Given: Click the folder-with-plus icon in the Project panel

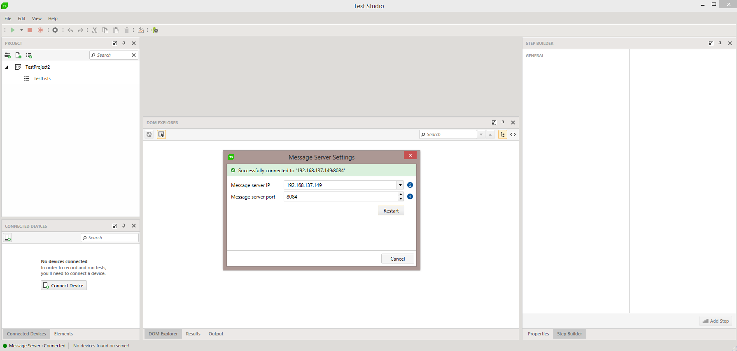Looking at the screenshot, I should [x=7, y=55].
